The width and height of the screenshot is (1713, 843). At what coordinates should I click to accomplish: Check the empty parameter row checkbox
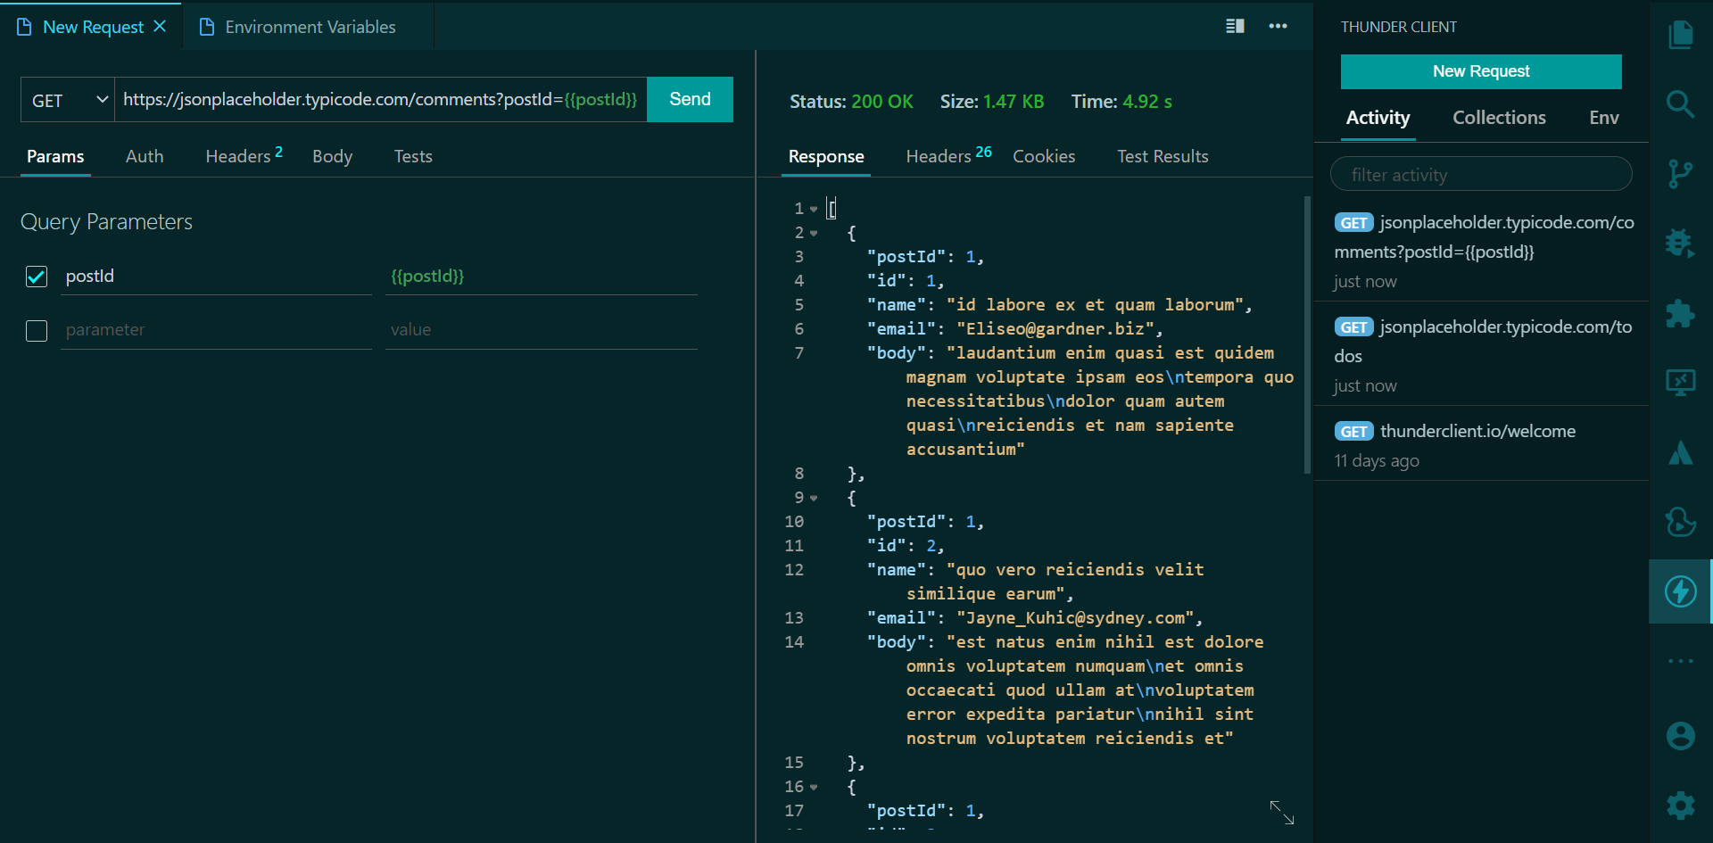tap(37, 331)
